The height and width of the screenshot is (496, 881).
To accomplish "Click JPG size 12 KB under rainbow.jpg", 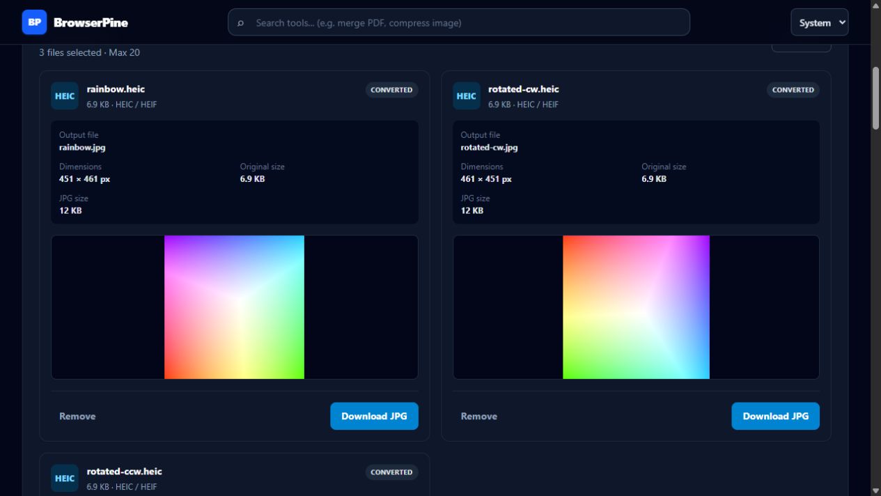I will click(70, 210).
